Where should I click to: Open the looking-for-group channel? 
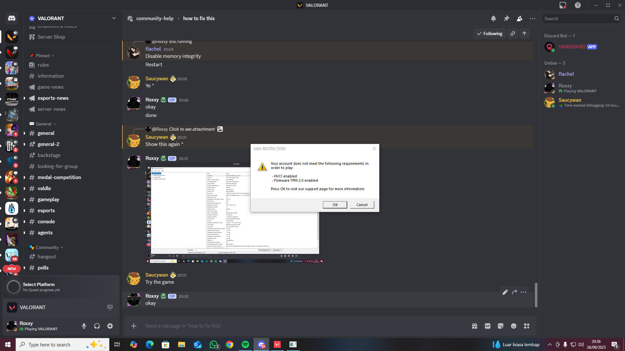pos(58,166)
